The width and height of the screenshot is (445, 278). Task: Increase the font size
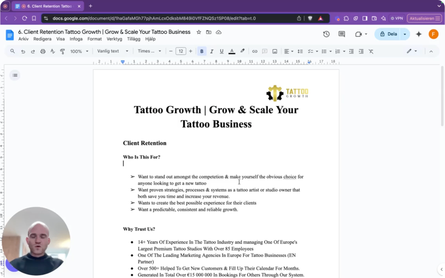click(191, 51)
